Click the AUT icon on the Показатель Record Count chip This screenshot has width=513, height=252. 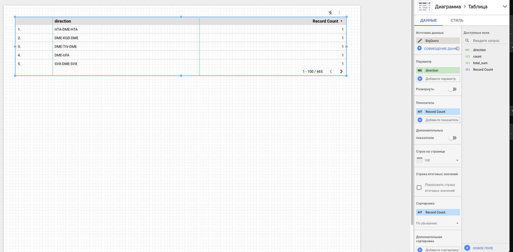coord(420,112)
